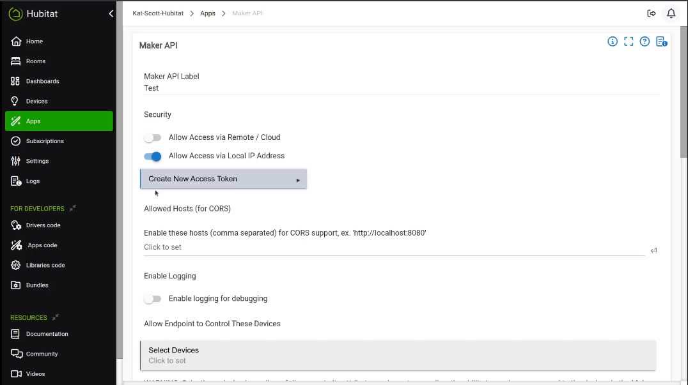Click the info icon in Maker API header
This screenshot has width=688, height=385.
(x=613, y=42)
